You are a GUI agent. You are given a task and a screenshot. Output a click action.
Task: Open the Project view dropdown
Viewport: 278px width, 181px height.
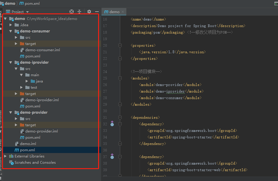coord(27,12)
